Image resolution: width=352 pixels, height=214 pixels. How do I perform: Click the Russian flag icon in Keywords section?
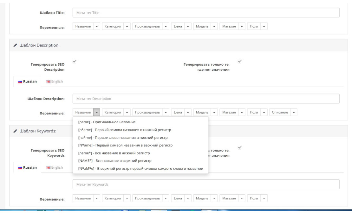pos(19,167)
